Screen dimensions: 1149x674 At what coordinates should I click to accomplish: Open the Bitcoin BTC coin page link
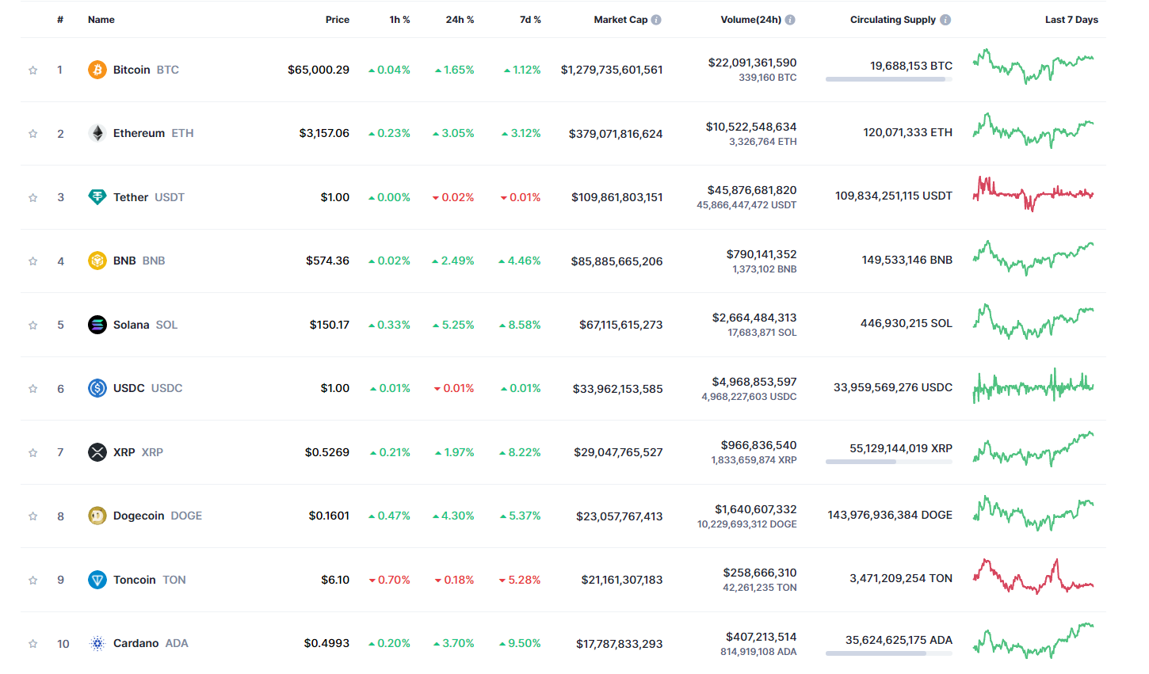(146, 70)
